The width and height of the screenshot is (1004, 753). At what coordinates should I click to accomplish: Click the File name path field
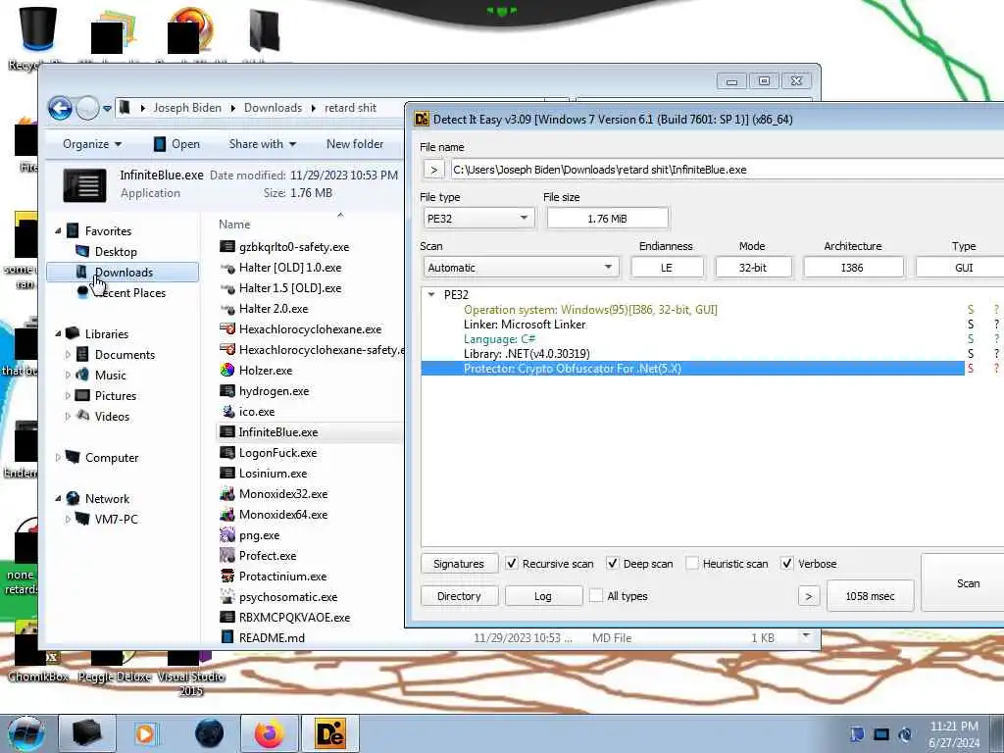[x=728, y=170]
